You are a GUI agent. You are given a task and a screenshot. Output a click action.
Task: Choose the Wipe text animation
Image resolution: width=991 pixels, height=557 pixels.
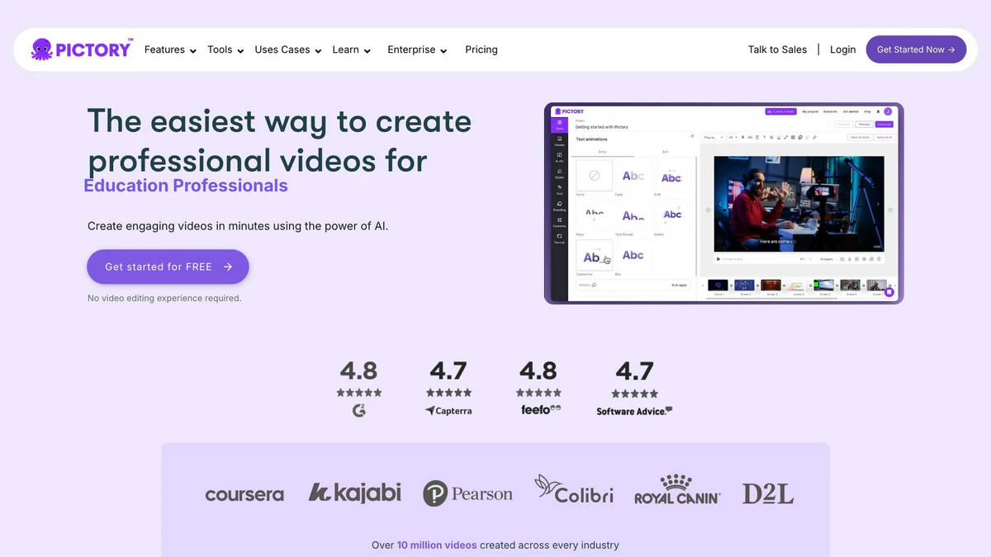coord(594,215)
